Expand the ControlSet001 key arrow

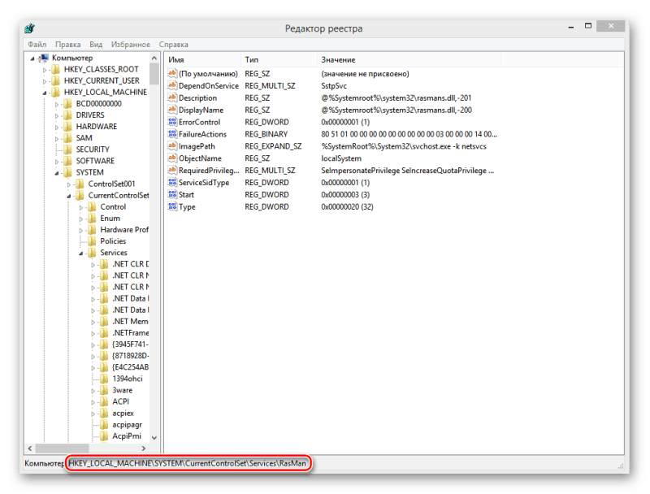coord(69,184)
